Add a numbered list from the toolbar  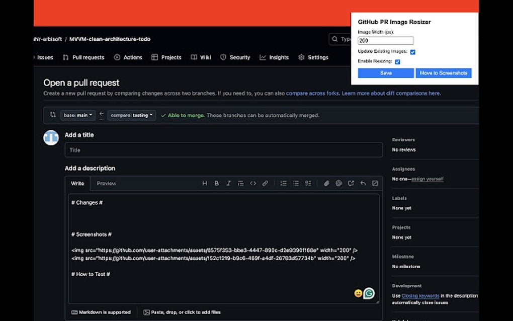tap(284, 183)
